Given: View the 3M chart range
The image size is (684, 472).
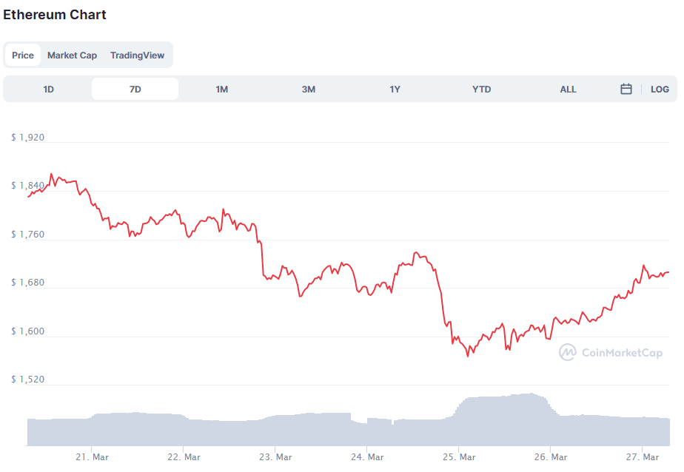Looking at the screenshot, I should click(x=308, y=89).
